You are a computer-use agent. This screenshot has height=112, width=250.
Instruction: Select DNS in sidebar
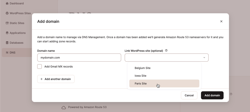[x=17, y=53]
